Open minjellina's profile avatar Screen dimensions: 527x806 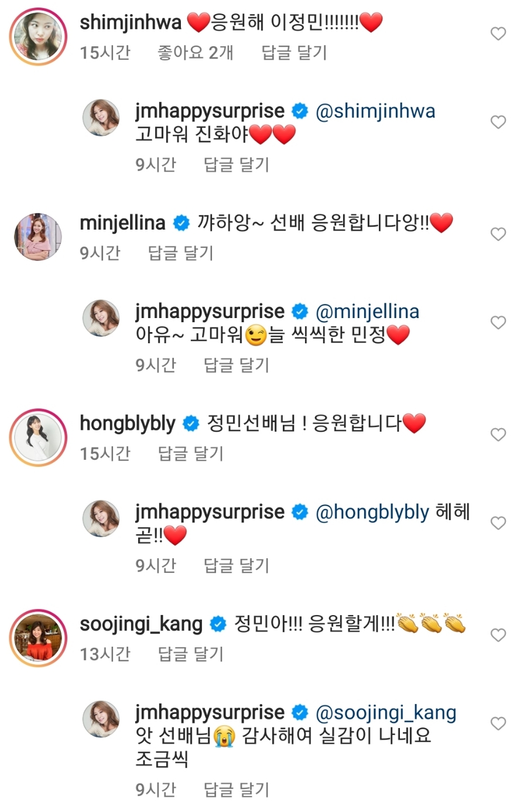pyautogui.click(x=39, y=237)
